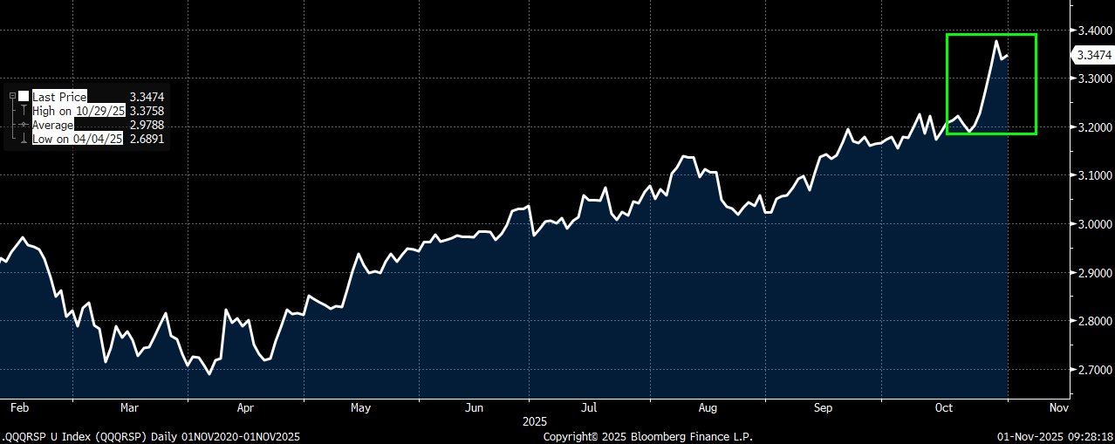Click the Jun label on time axis
The image size is (1115, 444).
475,407
